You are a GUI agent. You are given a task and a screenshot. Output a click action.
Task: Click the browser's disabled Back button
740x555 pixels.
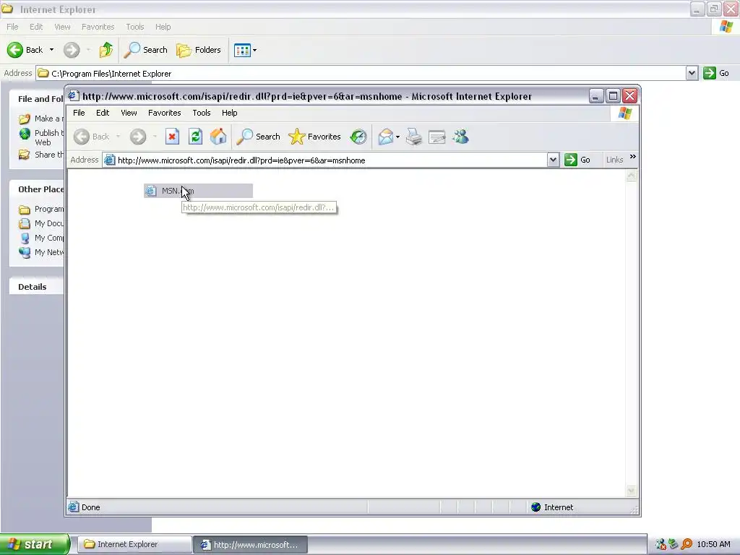pyautogui.click(x=92, y=137)
